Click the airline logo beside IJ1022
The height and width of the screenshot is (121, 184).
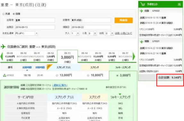pyautogui.click(x=4, y=75)
